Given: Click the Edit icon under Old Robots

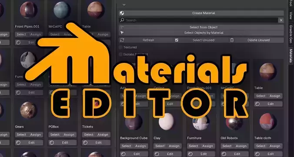Looking at the screenshot, I should (224, 154).
